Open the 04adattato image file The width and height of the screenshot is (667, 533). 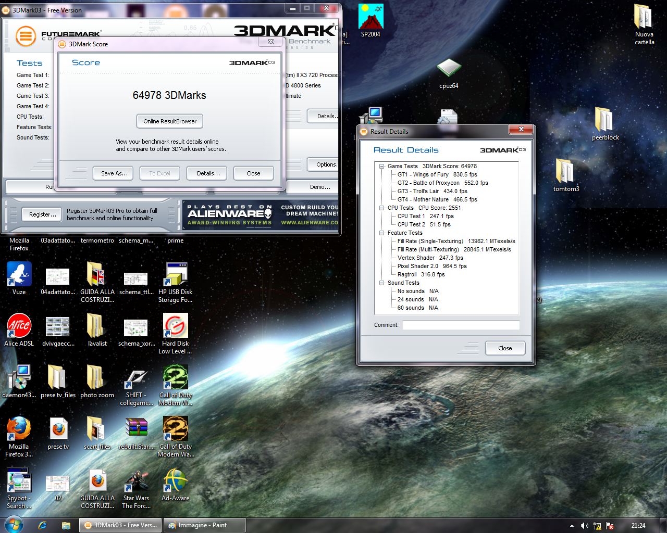58,281
